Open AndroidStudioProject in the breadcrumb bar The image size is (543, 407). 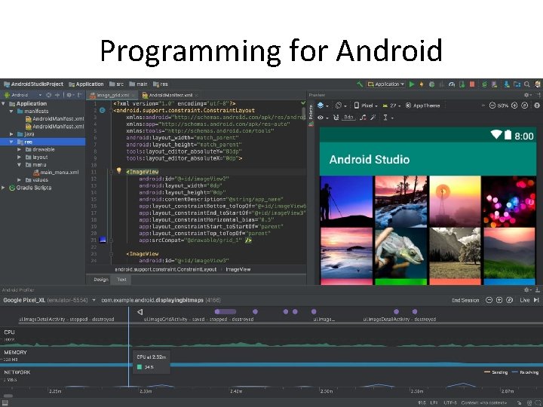point(34,84)
